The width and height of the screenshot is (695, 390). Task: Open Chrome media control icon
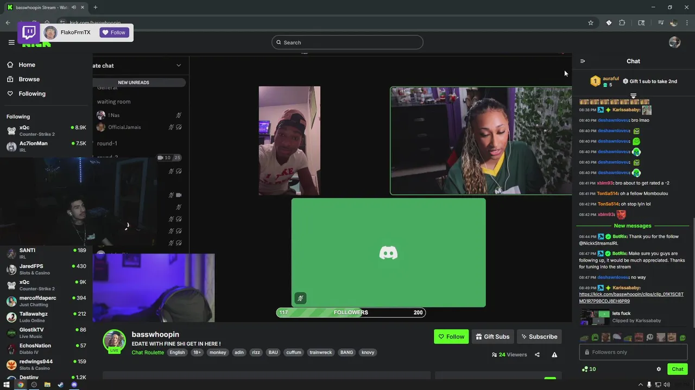[661, 23]
